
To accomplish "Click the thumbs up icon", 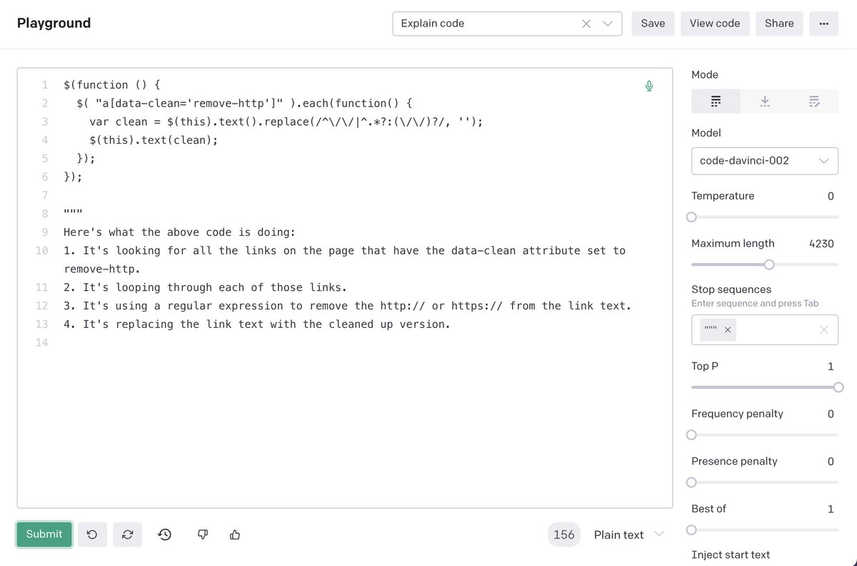I will click(235, 535).
